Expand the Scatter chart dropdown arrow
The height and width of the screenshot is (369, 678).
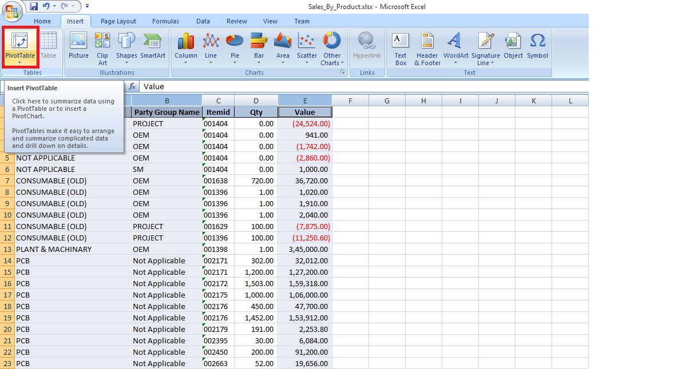point(307,63)
